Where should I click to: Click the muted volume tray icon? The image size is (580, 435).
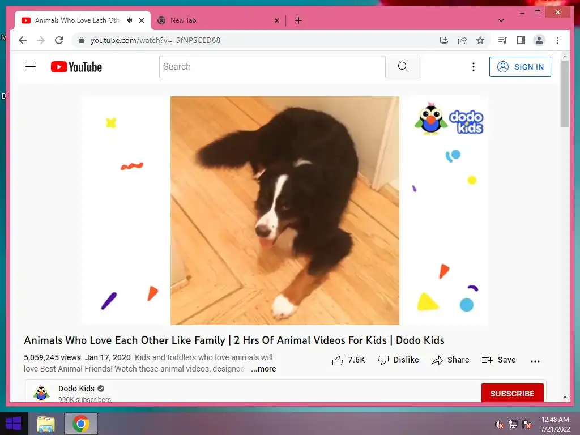499,424
